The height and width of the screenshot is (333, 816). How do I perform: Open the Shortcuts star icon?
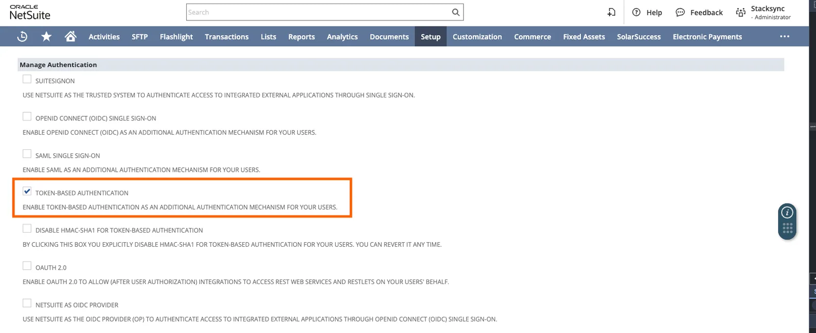[x=46, y=36]
